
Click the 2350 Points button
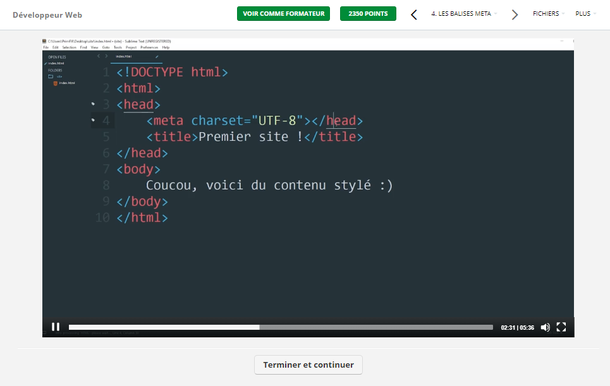368,14
